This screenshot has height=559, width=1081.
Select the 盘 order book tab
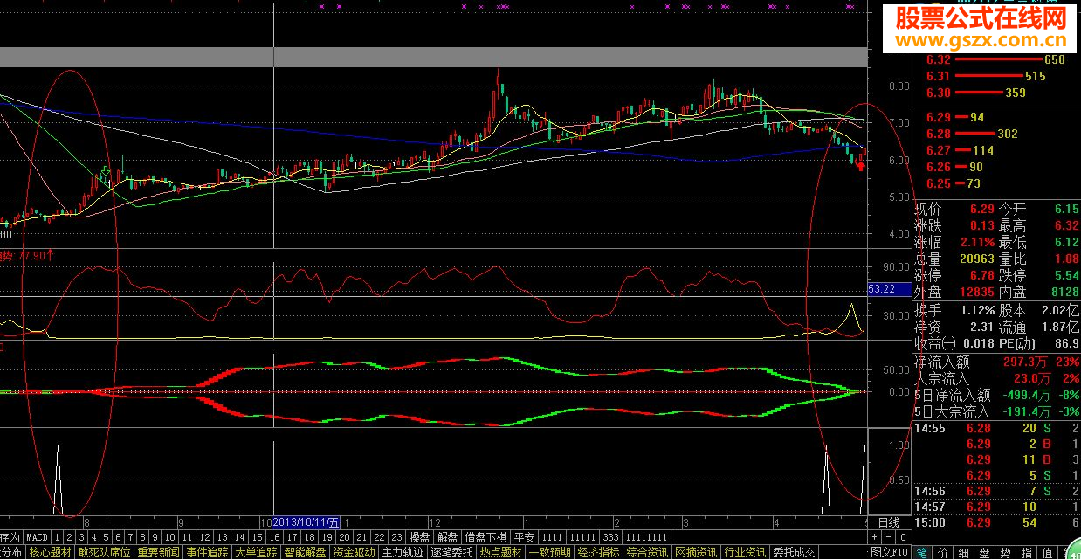tap(984, 552)
